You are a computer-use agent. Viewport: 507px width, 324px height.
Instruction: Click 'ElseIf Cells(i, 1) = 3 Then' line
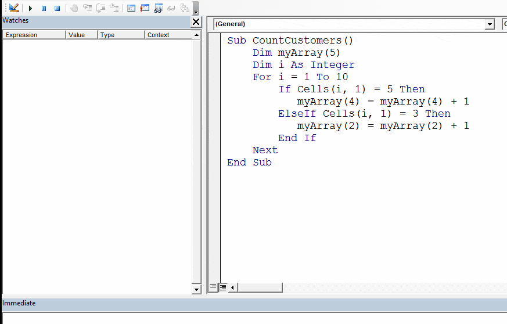[x=364, y=113]
